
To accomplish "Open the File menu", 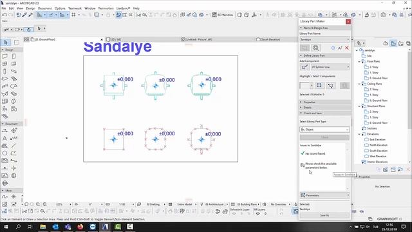I will tap(4, 8).
